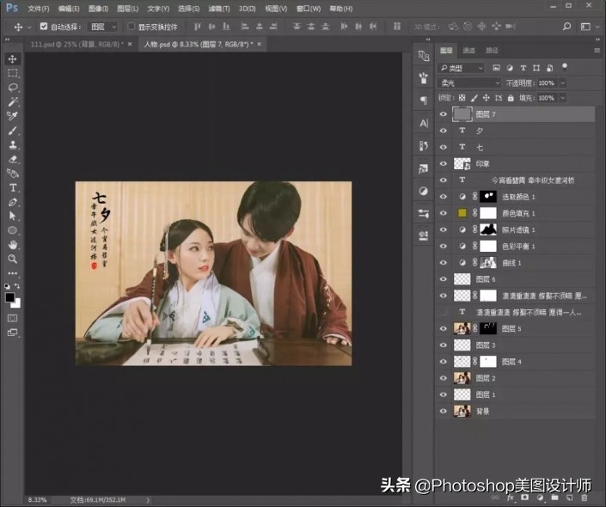Open the 滤镜(T) menu

pyautogui.click(x=218, y=9)
